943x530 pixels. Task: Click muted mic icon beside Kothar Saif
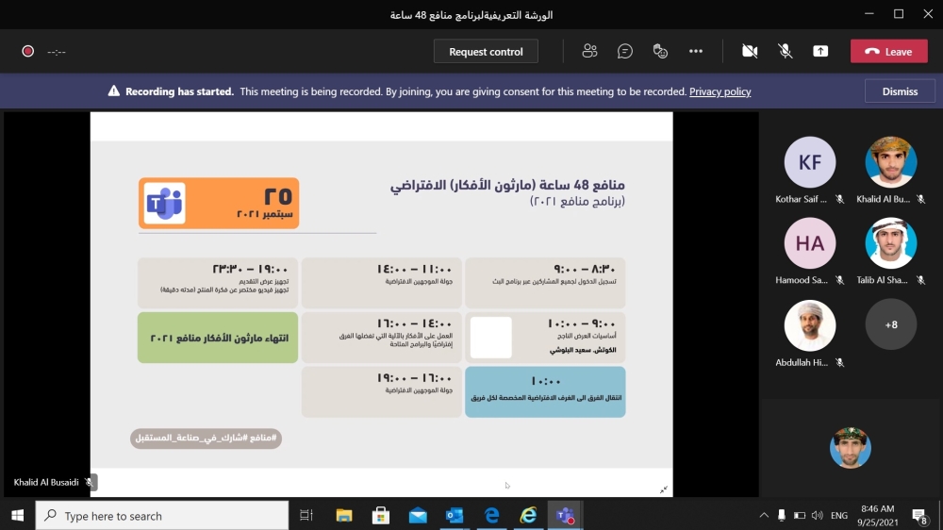coord(839,199)
